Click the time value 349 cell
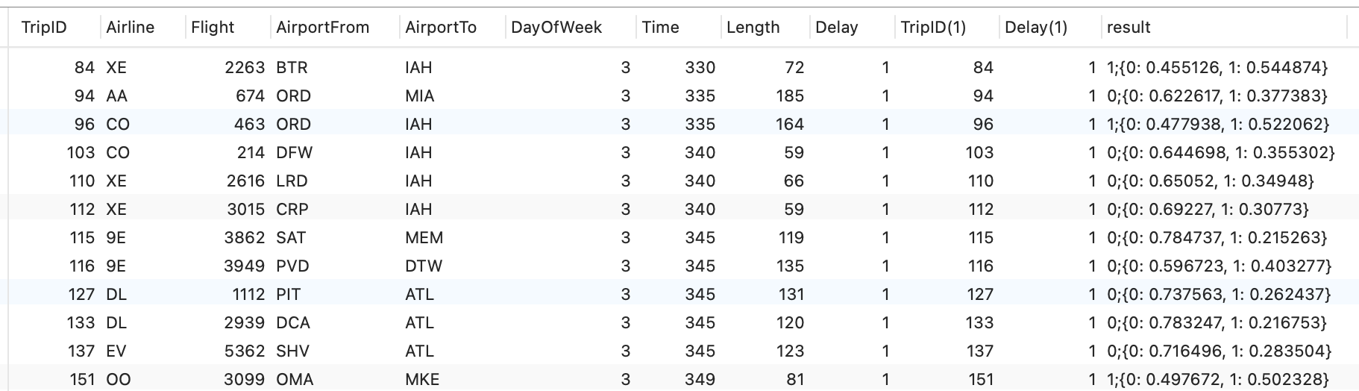Viewport: 1359px width, 391px height. [x=700, y=380]
